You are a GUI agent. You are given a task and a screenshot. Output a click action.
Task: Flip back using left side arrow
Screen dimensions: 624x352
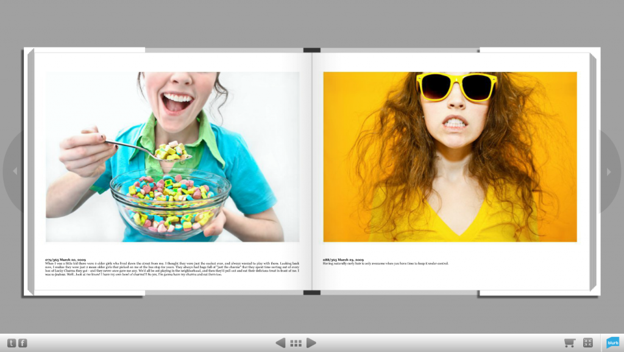(x=15, y=172)
